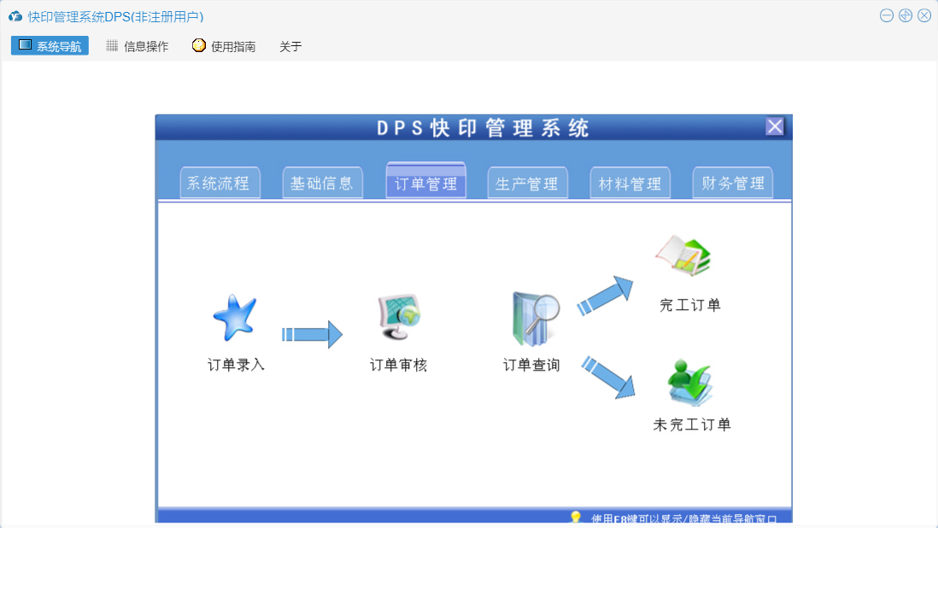938x614 pixels.
Task: Click the 未完工订单 label
Action: [692, 424]
